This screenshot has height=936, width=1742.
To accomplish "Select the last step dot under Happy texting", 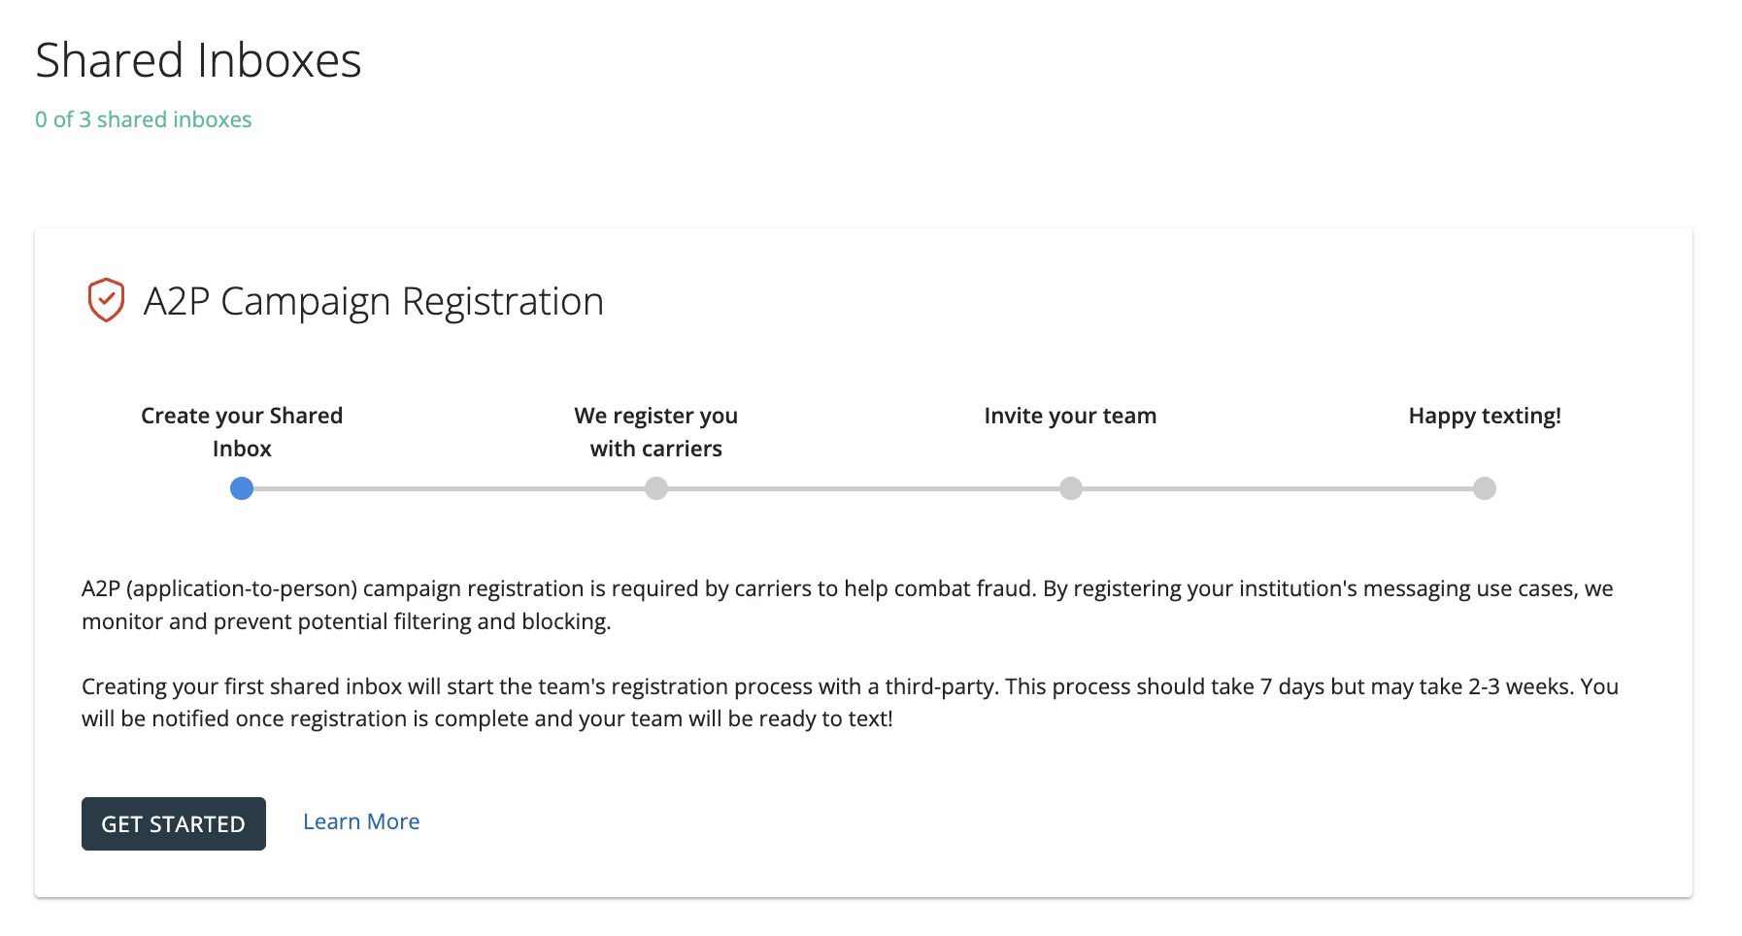I will pyautogui.click(x=1485, y=488).
